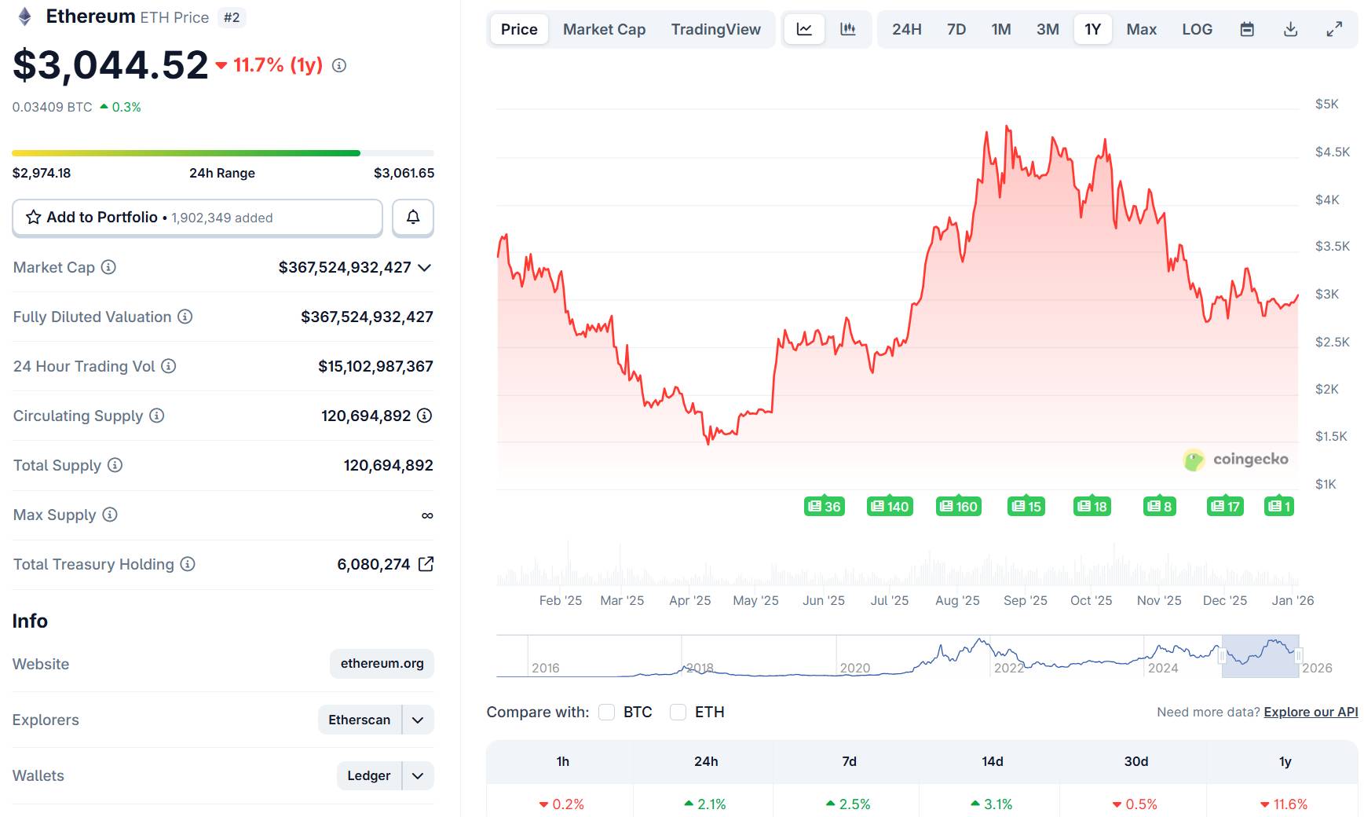Expand the Market Cap chevron
Image resolution: width=1364 pixels, height=817 pixels.
[x=425, y=268]
